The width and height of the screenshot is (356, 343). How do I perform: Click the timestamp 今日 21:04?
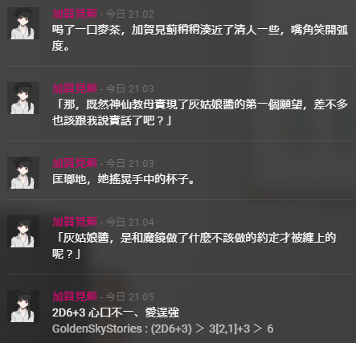coord(130,223)
